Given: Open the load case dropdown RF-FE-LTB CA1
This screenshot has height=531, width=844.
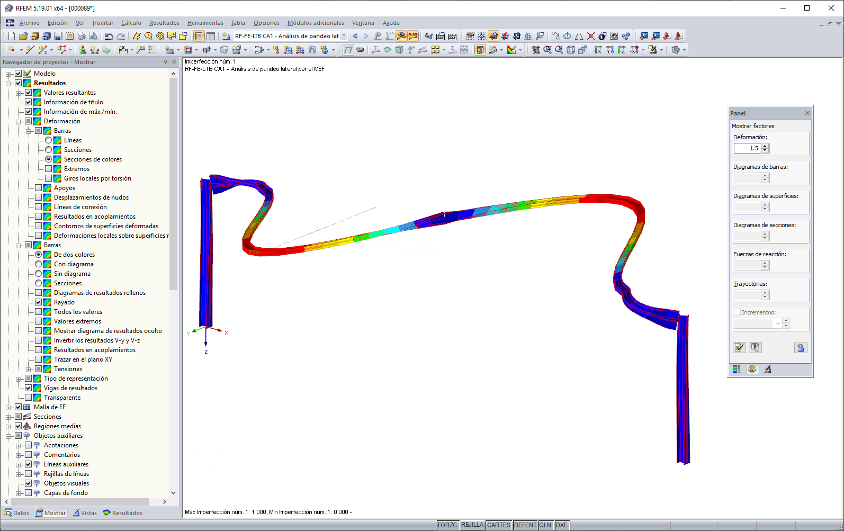Looking at the screenshot, I should click(344, 36).
